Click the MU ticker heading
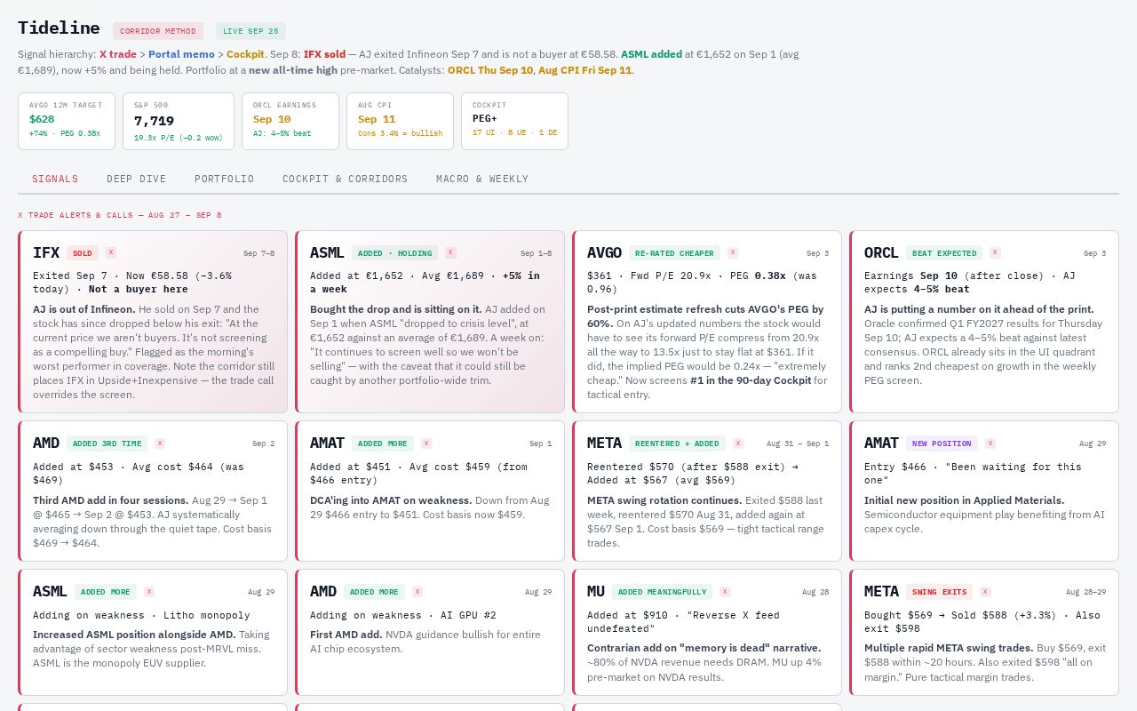The width and height of the screenshot is (1137, 711). click(x=596, y=592)
